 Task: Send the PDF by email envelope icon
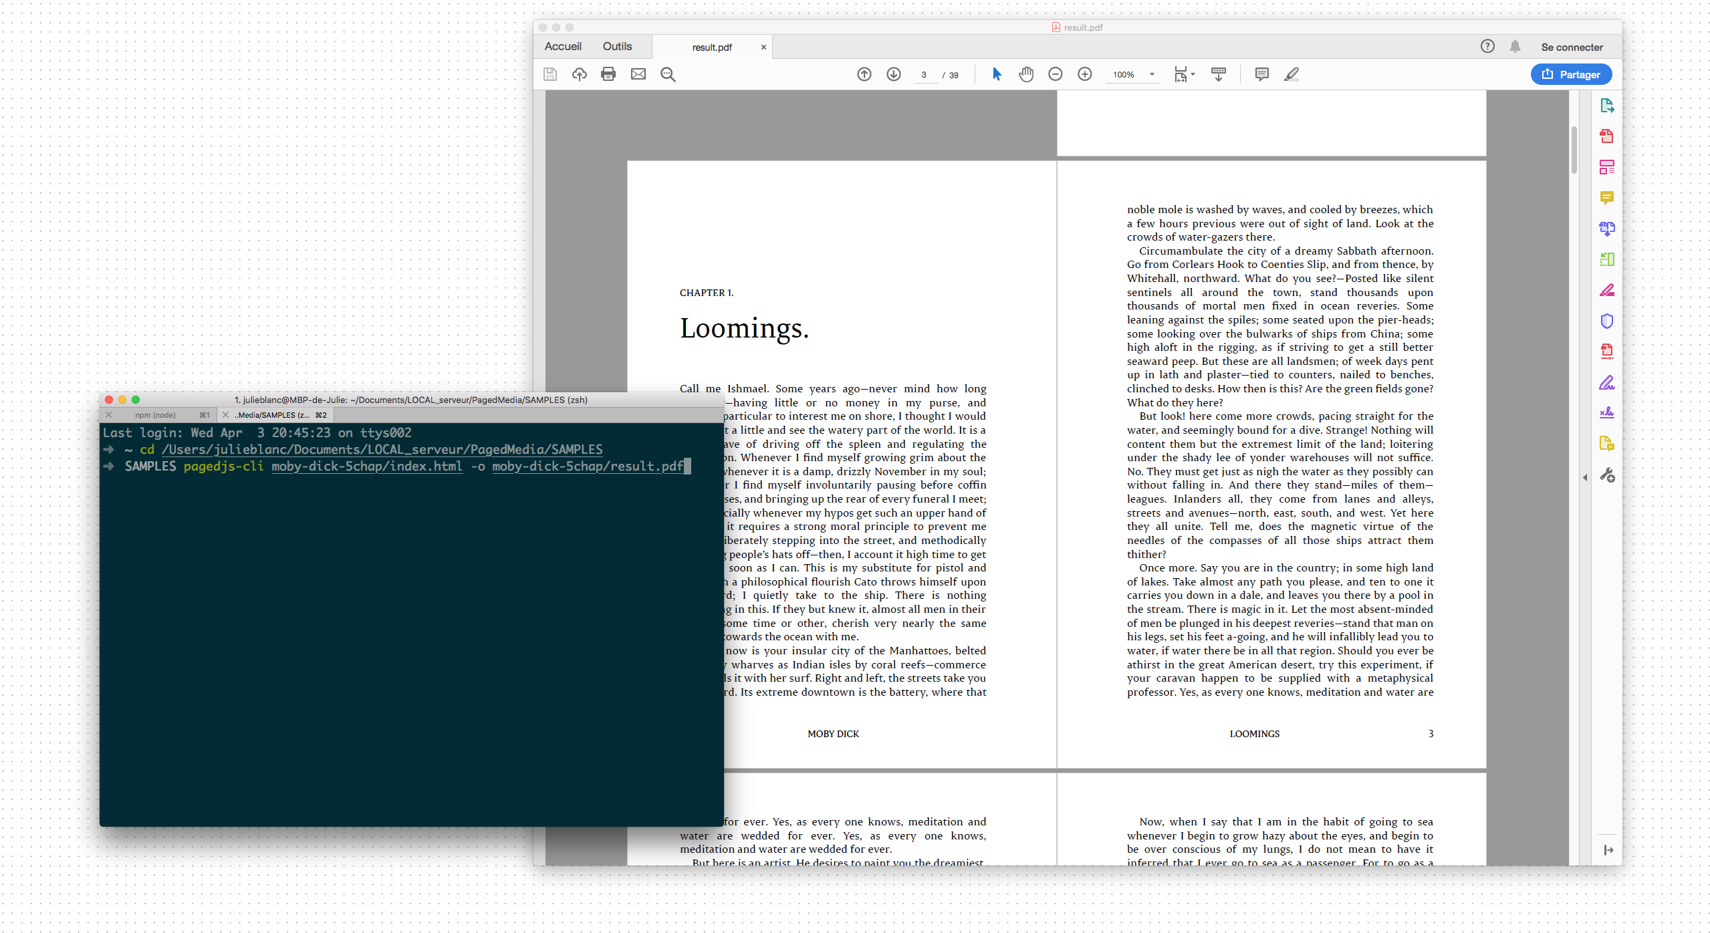[x=638, y=74]
